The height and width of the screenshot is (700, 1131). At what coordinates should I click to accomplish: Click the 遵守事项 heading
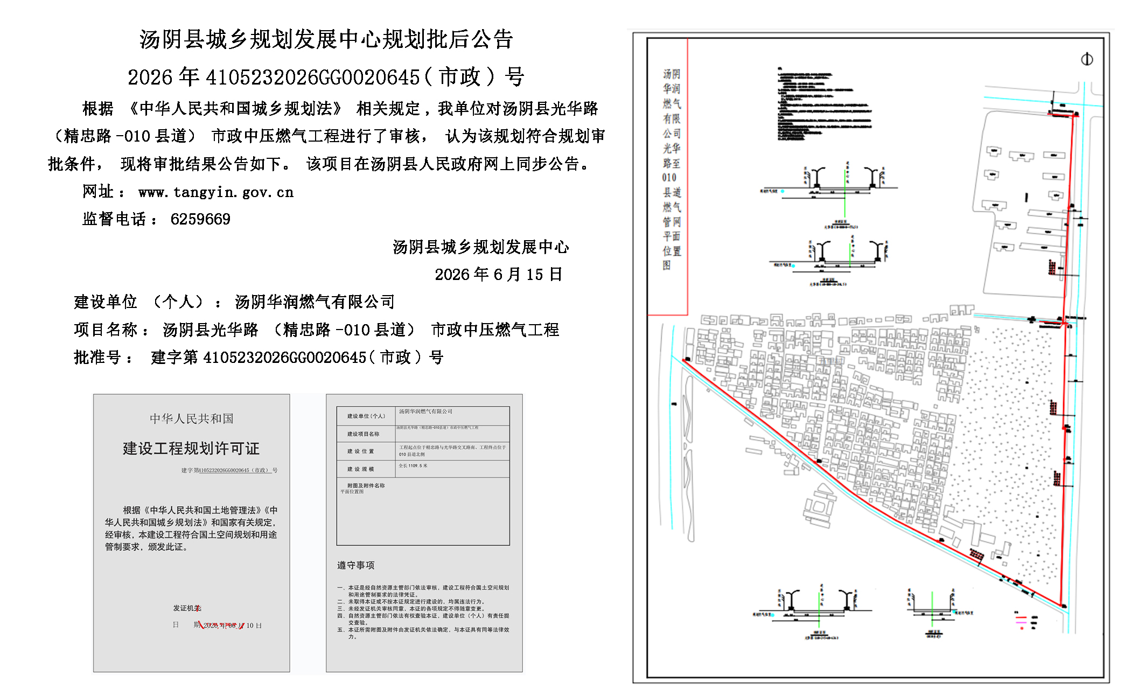pyautogui.click(x=355, y=565)
